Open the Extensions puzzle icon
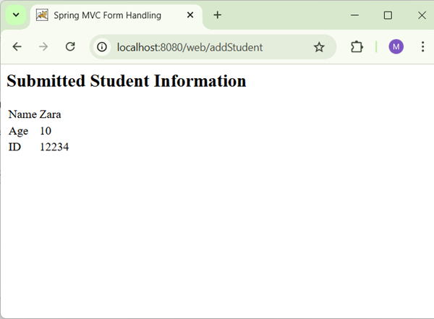434x319 pixels. 357,46
